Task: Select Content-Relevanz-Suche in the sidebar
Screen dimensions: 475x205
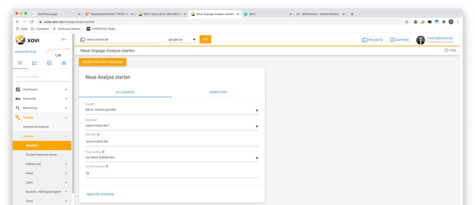Action: (41, 155)
